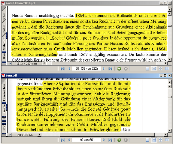Click scroll right arrow in Born.pdf window
The height and width of the screenshot is (144, 173).
tap(166, 135)
